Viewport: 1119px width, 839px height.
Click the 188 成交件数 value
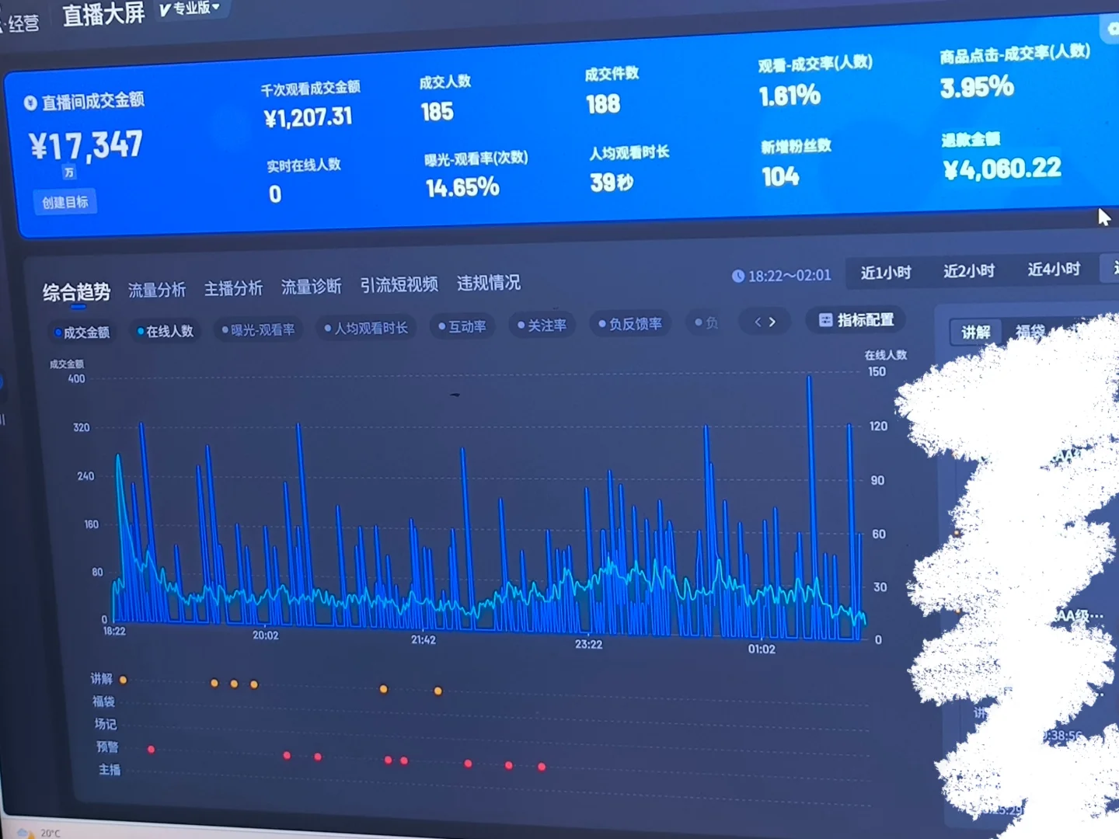pyautogui.click(x=603, y=105)
